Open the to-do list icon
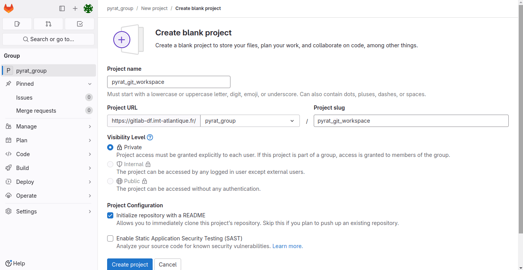 click(x=80, y=24)
